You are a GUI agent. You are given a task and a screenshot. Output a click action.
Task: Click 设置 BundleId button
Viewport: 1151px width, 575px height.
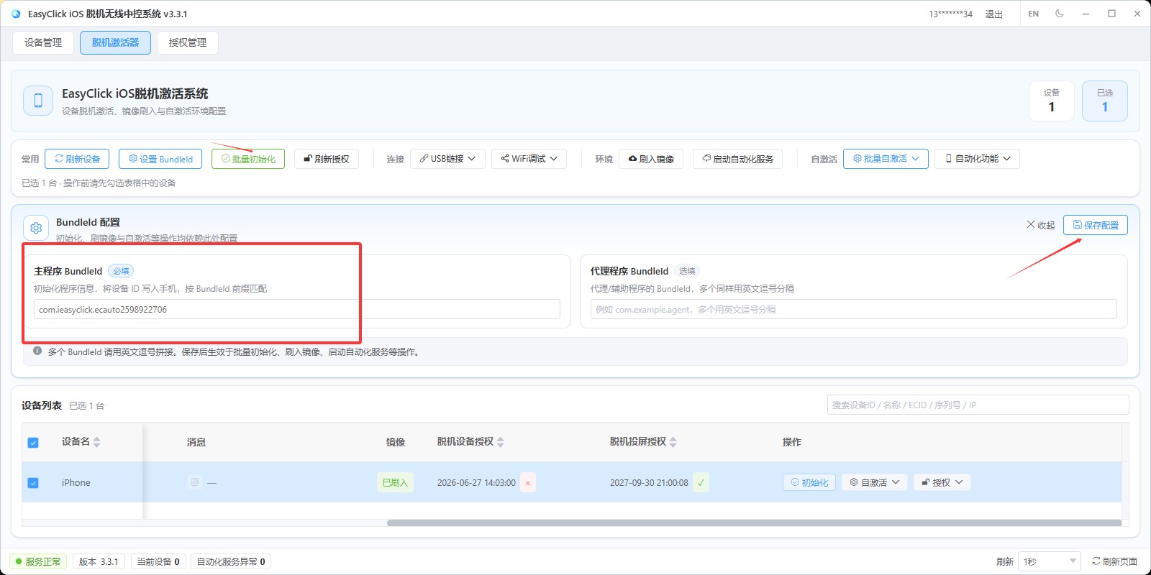pos(160,159)
